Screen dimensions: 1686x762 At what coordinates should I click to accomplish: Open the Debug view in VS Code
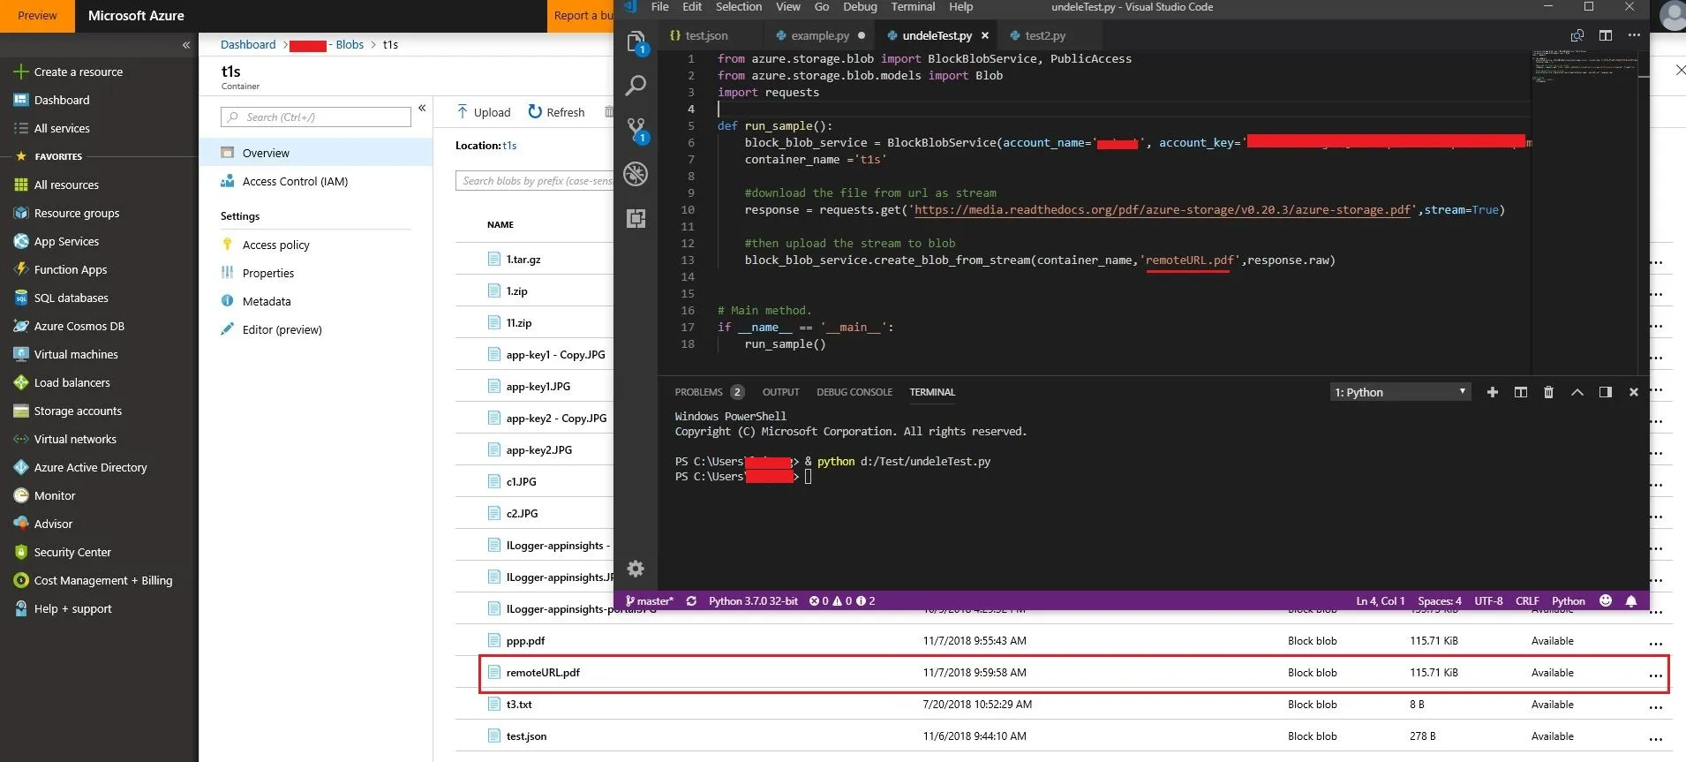click(636, 174)
